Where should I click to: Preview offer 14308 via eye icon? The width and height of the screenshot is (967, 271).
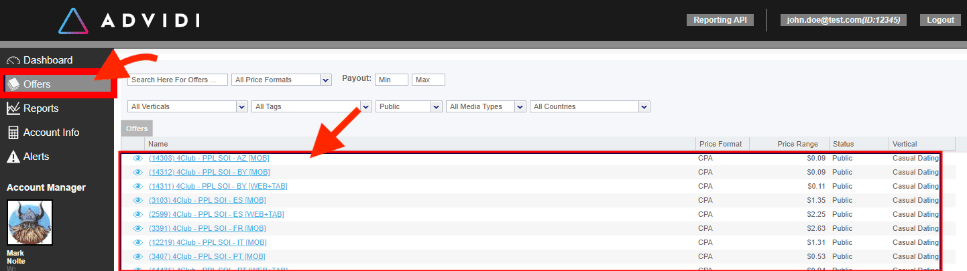tap(138, 158)
